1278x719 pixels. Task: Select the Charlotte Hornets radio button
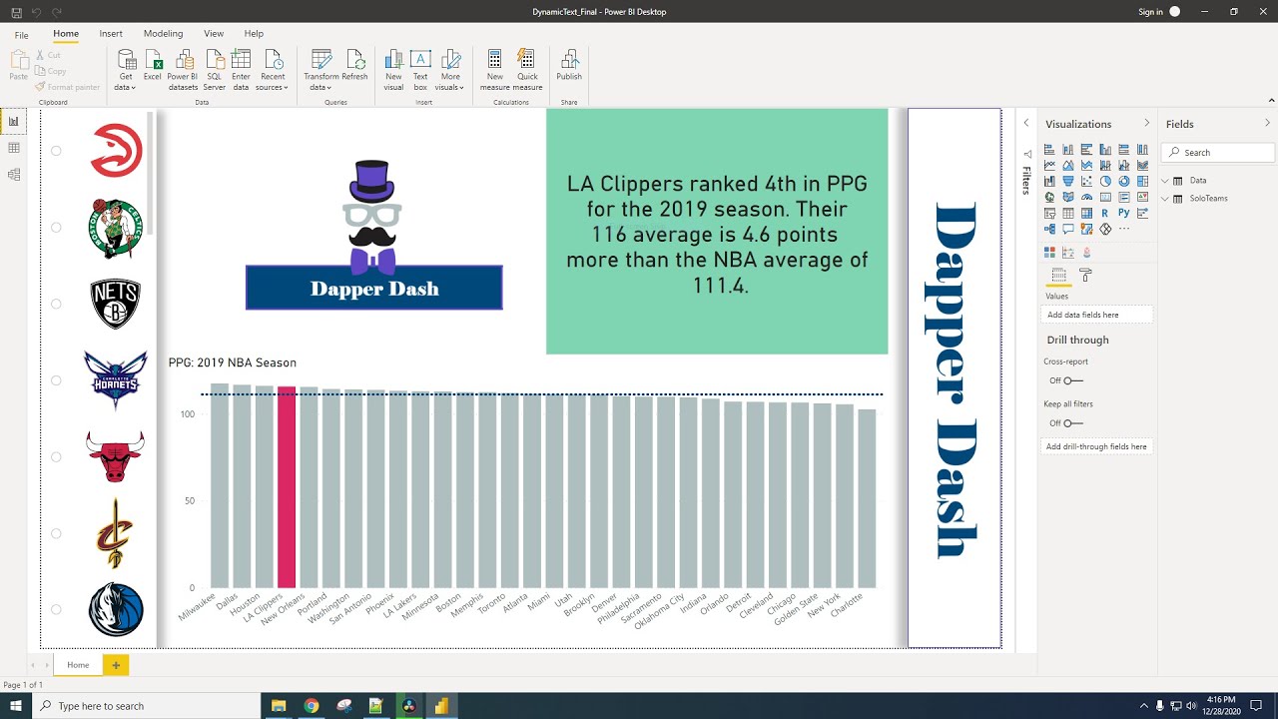click(x=56, y=380)
